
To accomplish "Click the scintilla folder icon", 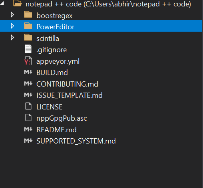I will (x=28, y=37).
